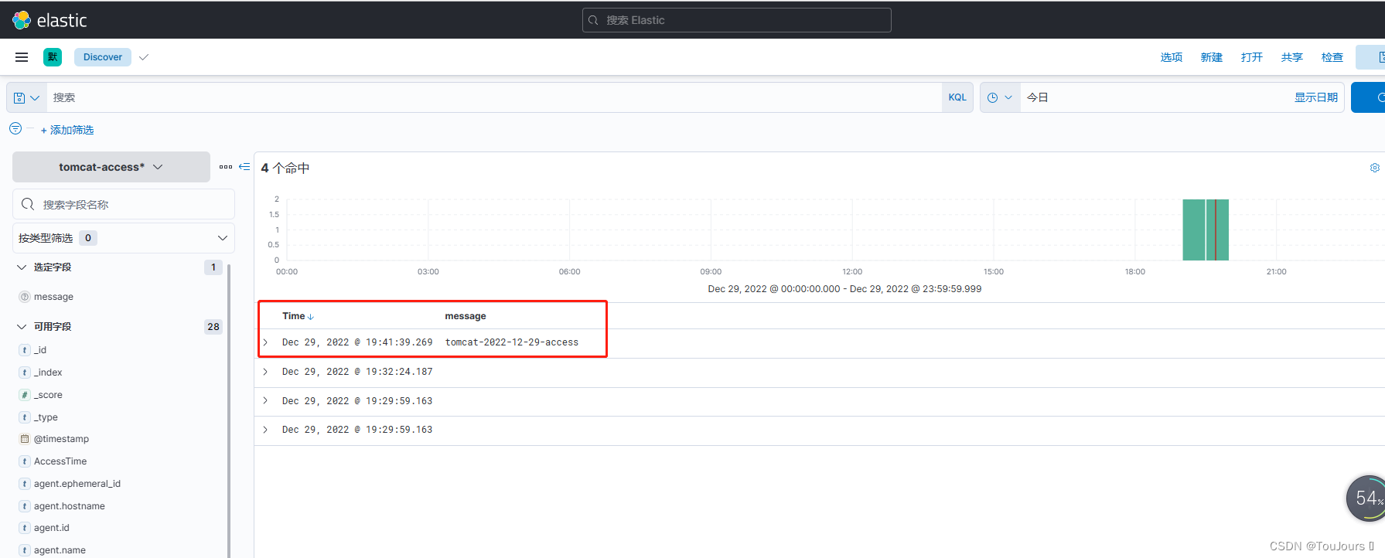Click 检查 in the top menu
Screen dimensions: 1385x558
pos(1332,57)
